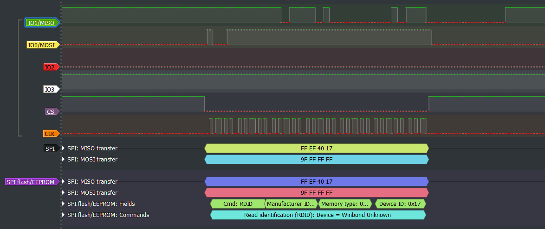Viewport: 545px width, 229px height.
Task: Select the SPI flash/EEPROM decoder label
Action: point(32,181)
